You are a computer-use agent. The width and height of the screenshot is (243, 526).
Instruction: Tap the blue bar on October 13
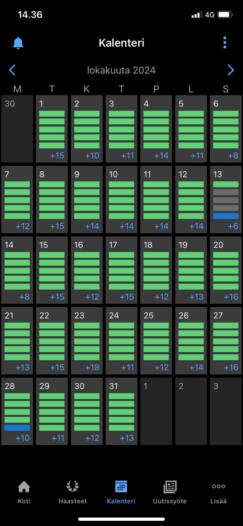(x=226, y=216)
